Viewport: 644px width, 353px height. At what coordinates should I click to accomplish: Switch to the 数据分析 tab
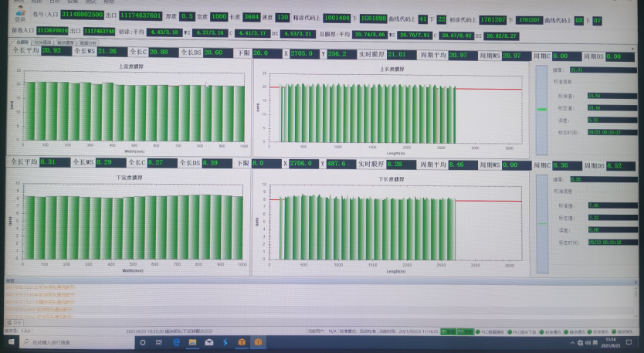pyautogui.click(x=88, y=42)
